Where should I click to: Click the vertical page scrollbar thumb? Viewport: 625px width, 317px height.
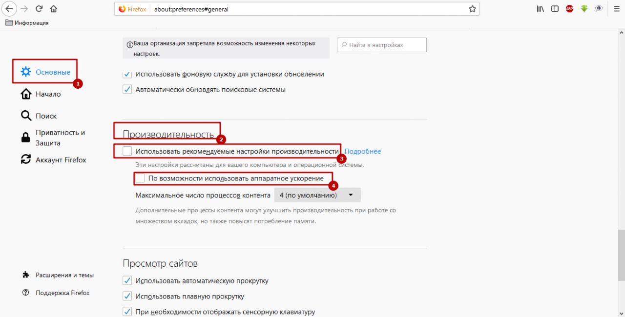(621, 255)
